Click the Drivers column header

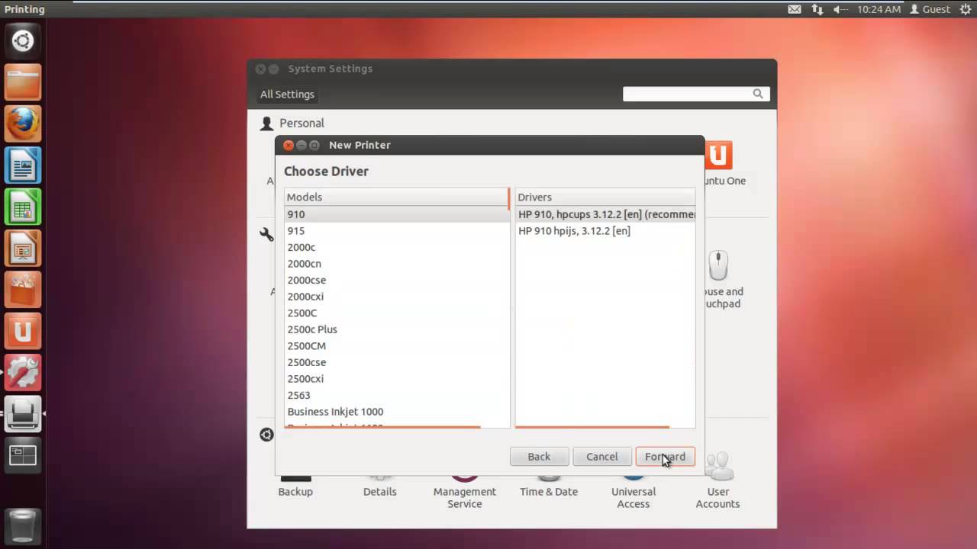click(605, 197)
